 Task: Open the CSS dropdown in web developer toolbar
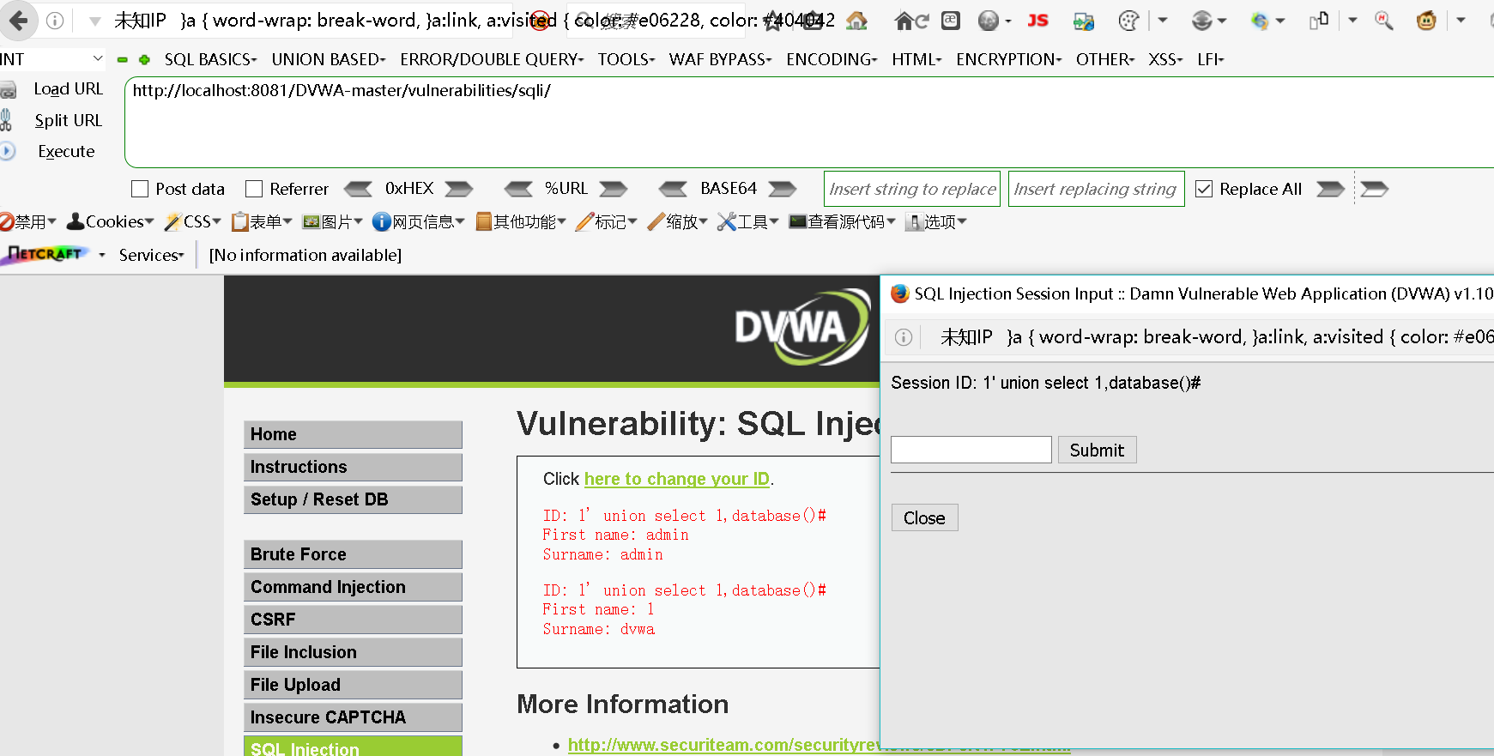pos(193,221)
